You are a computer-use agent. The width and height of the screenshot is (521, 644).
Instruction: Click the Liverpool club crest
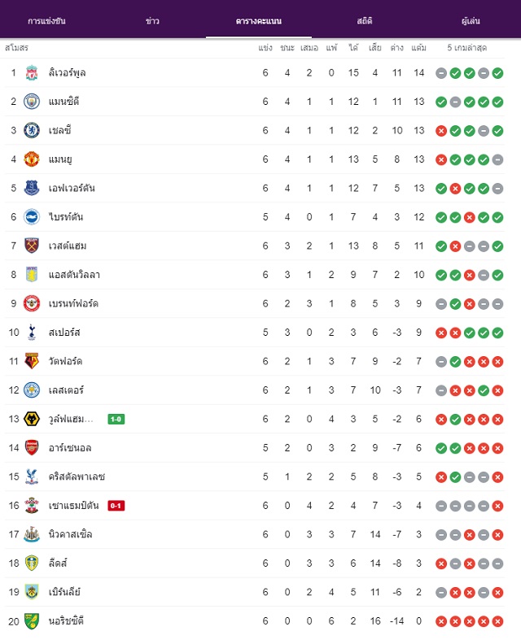coord(32,73)
